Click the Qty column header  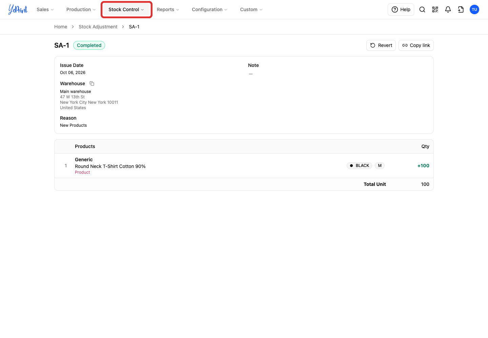pyautogui.click(x=425, y=146)
